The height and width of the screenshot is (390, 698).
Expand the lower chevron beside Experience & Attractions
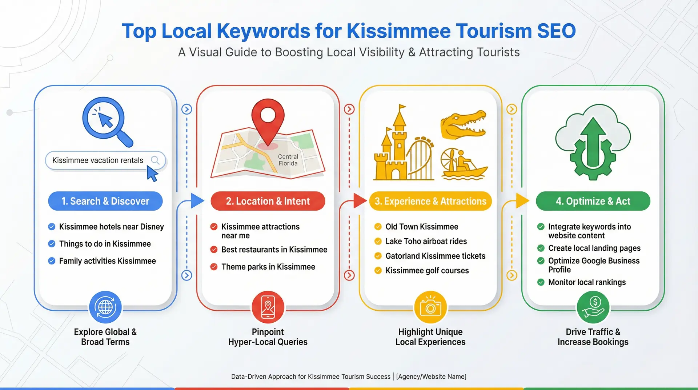(512, 275)
